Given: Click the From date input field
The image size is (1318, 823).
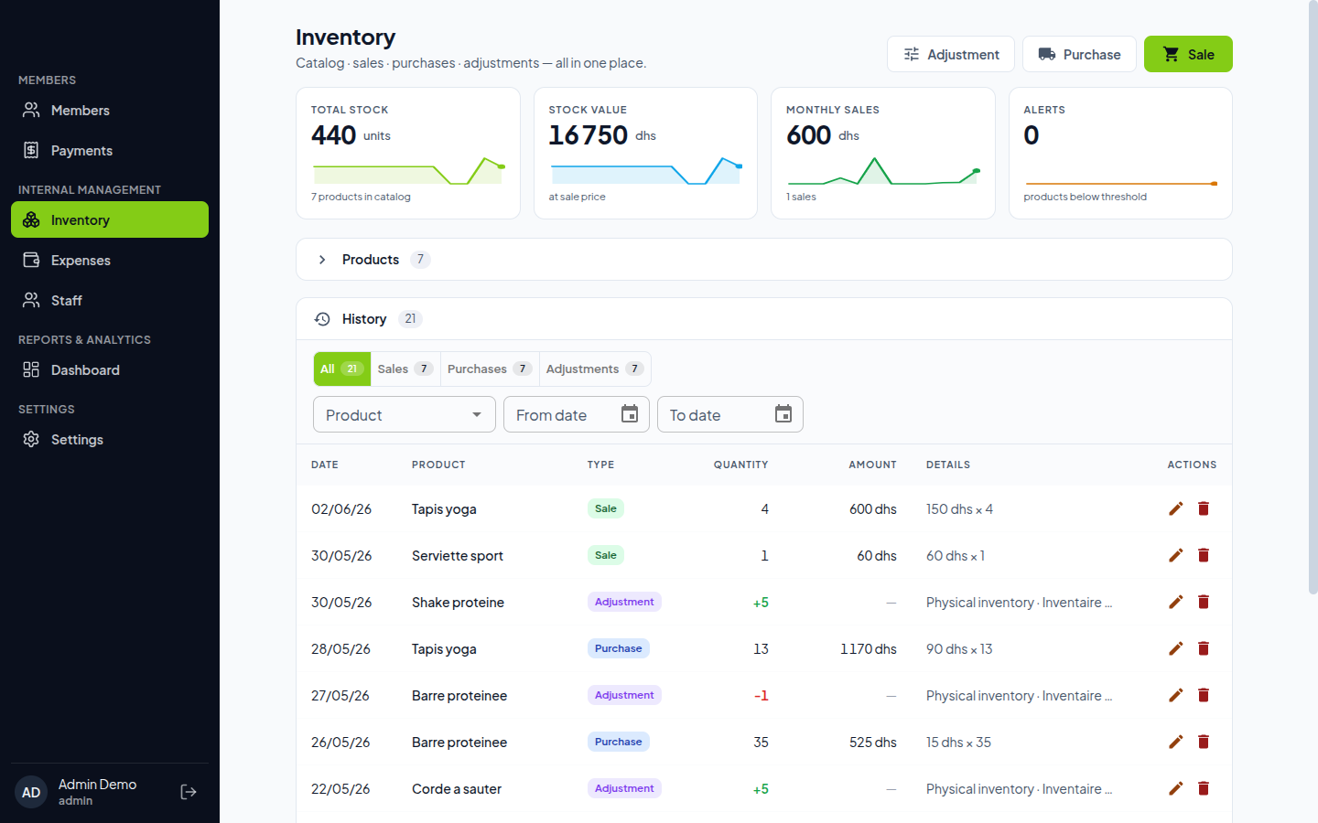Looking at the screenshot, I should click(577, 414).
